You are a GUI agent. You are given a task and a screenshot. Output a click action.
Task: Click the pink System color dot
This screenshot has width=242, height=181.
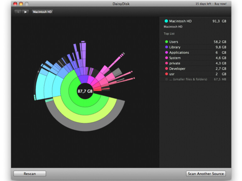(166, 58)
